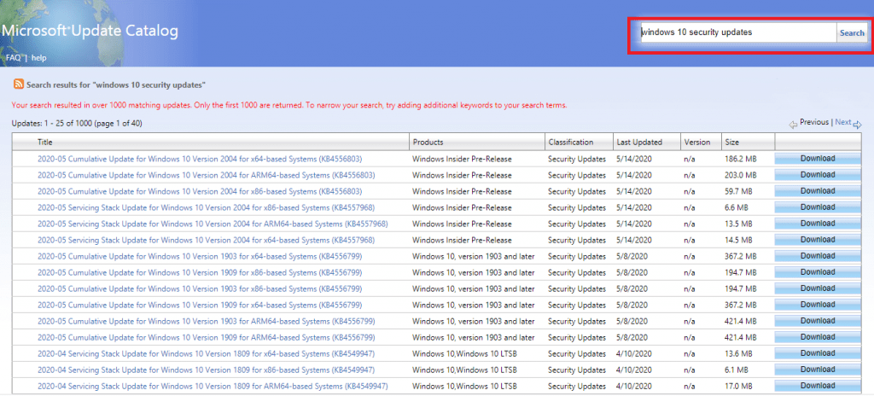Go to the Next results page link
Screen dimensions: 874x396
click(842, 121)
